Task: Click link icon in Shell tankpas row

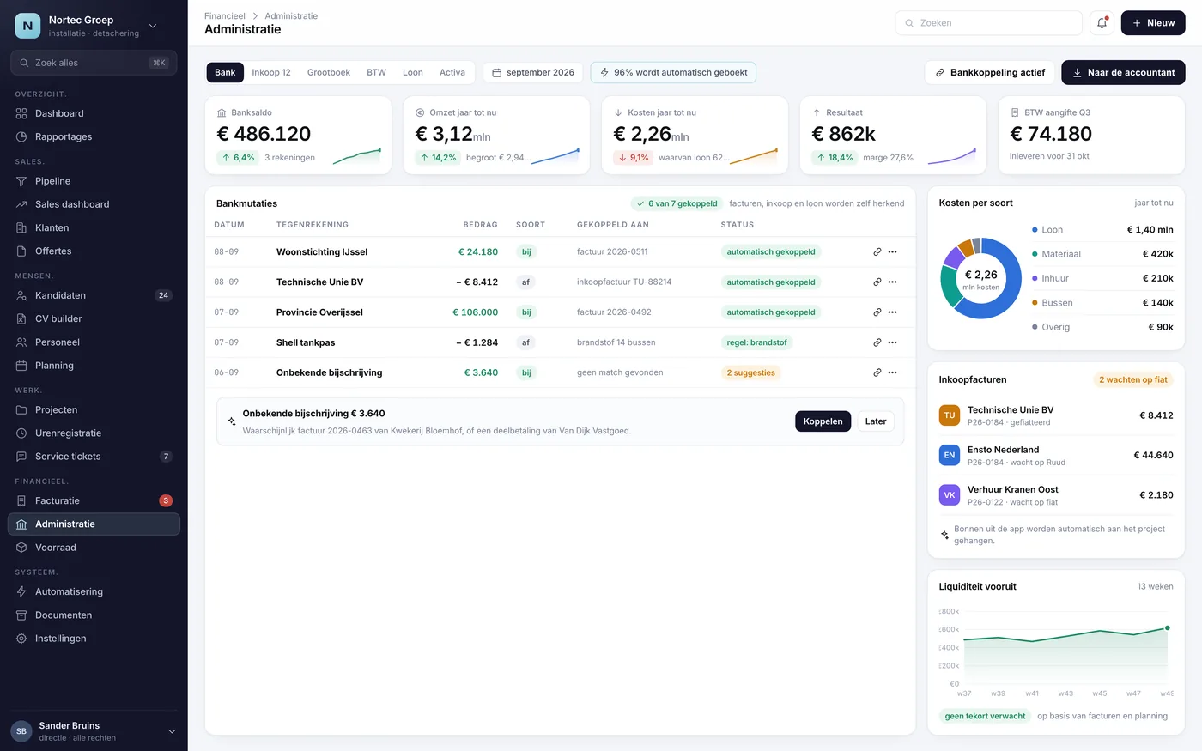Action: pos(877,342)
